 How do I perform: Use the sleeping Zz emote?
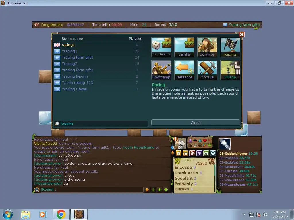coord(195,145)
